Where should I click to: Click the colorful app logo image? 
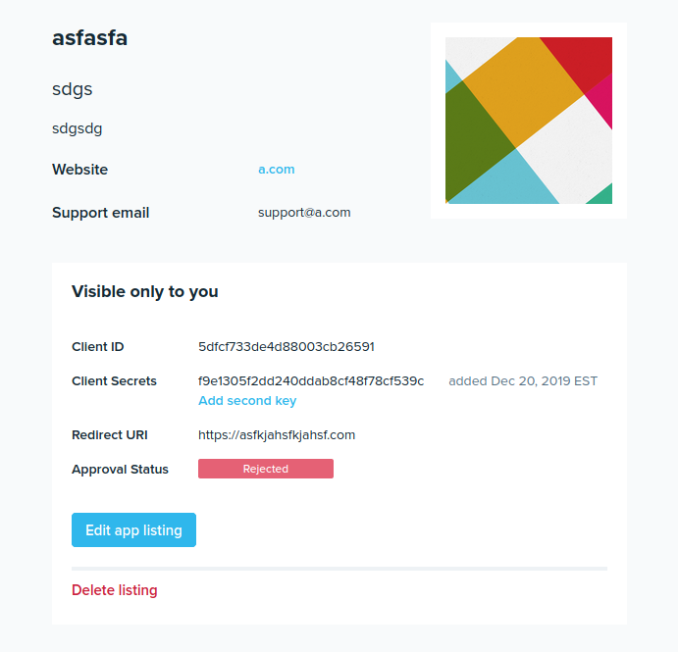[x=528, y=121]
